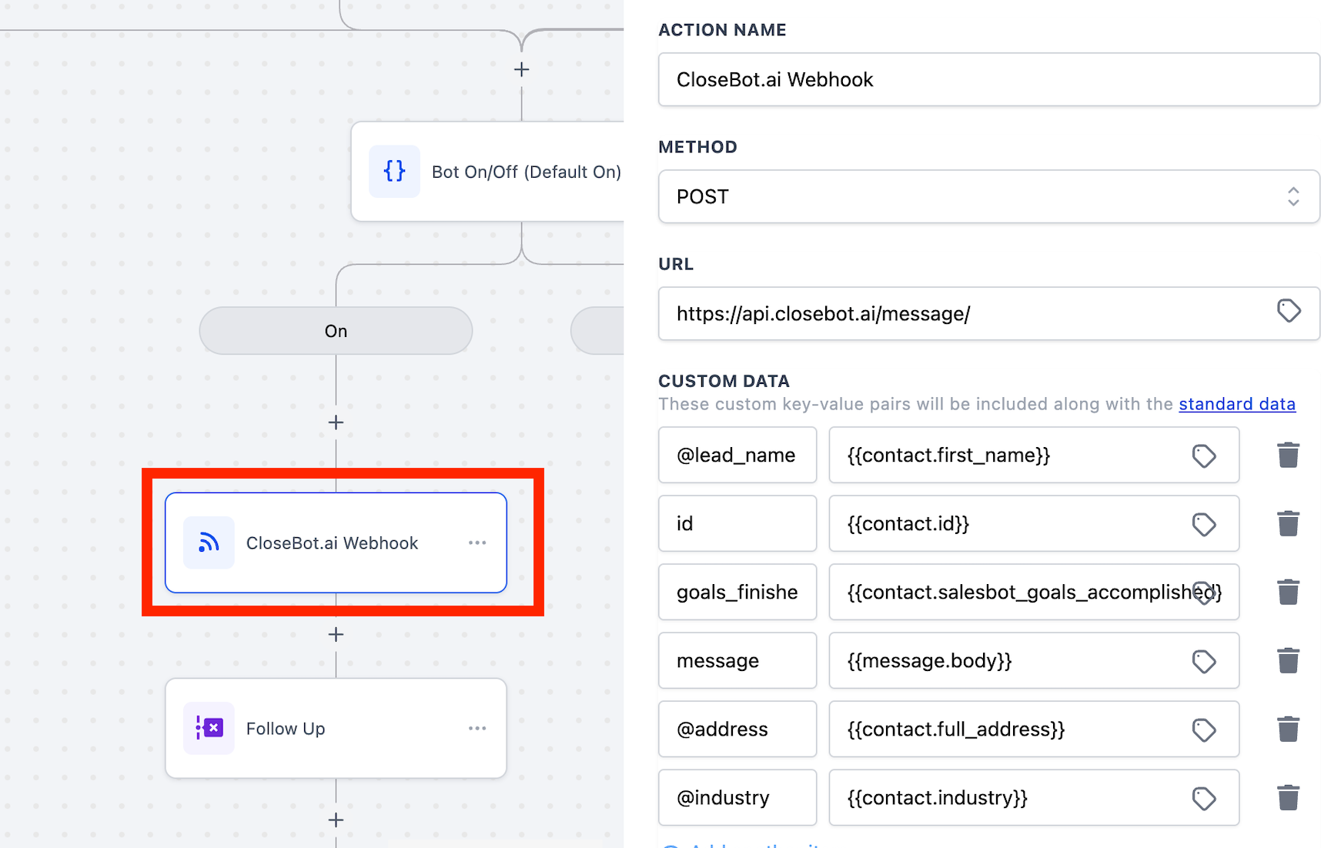Click the tag icon in the id value field
This screenshot has height=848, width=1321.
pos(1204,524)
